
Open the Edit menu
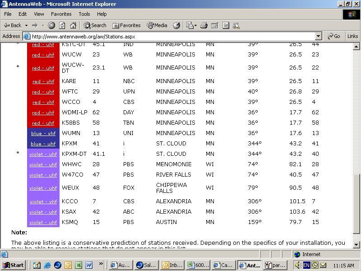tap(23, 14)
